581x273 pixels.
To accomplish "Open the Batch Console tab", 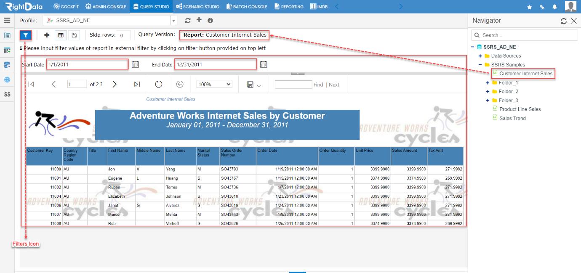I will click(247, 7).
